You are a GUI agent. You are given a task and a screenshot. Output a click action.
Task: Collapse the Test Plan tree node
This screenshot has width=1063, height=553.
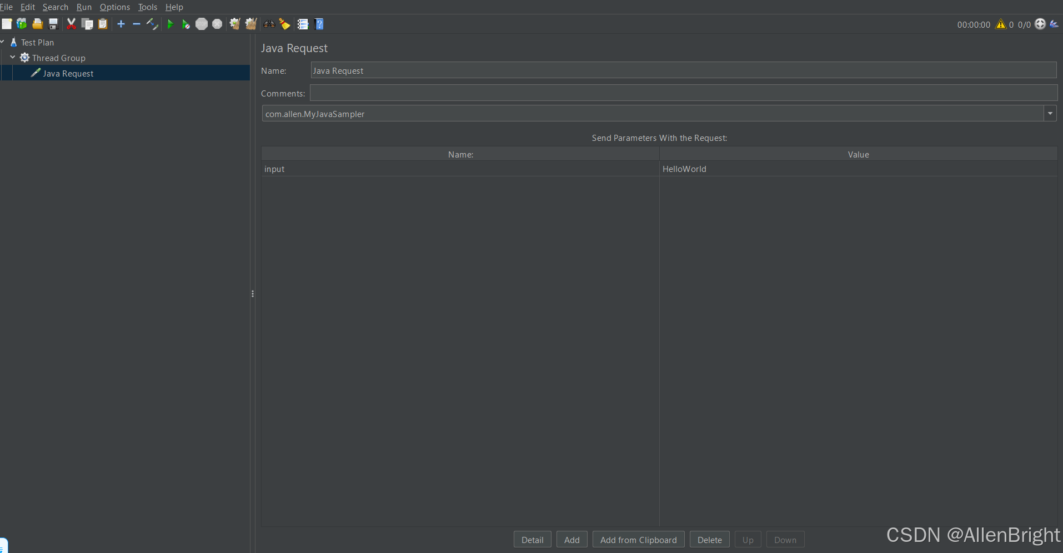(x=2, y=42)
